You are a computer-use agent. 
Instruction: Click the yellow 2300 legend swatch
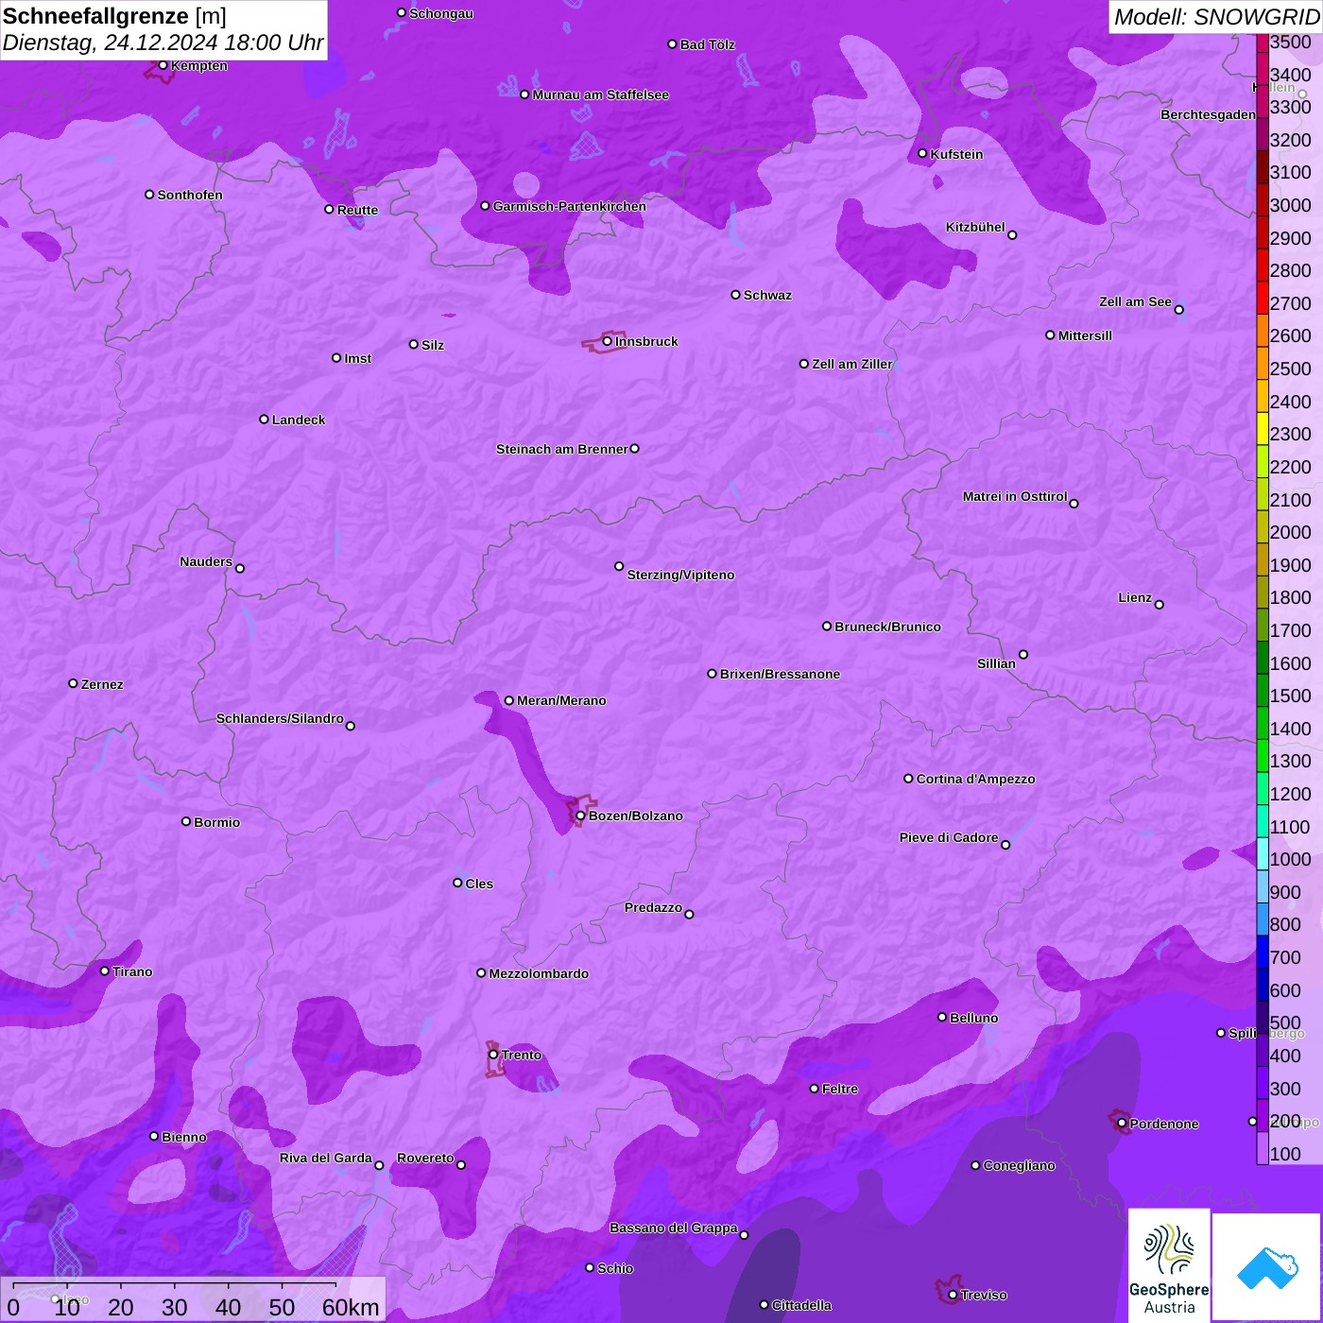point(1263,428)
